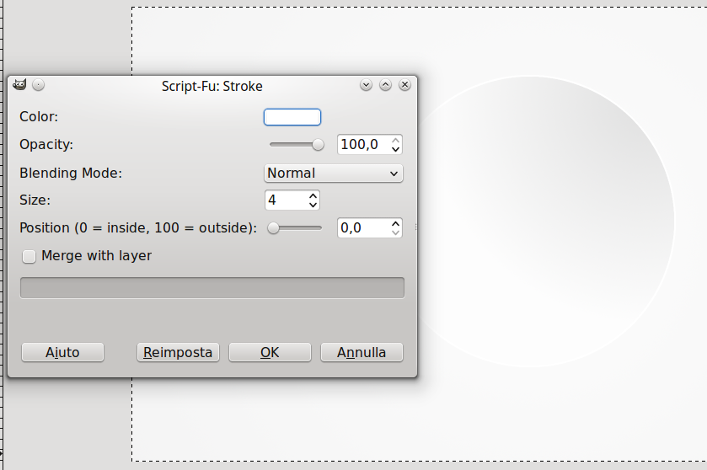Reset values with the Reimposta button
The image size is (707, 470).
tap(178, 352)
